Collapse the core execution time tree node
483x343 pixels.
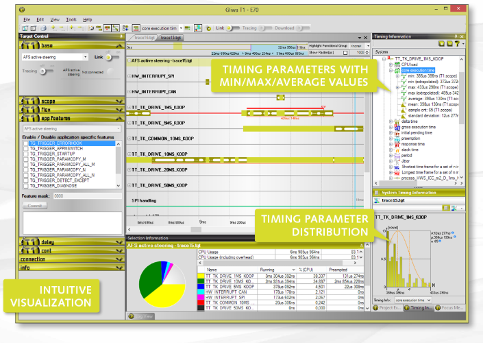point(391,71)
